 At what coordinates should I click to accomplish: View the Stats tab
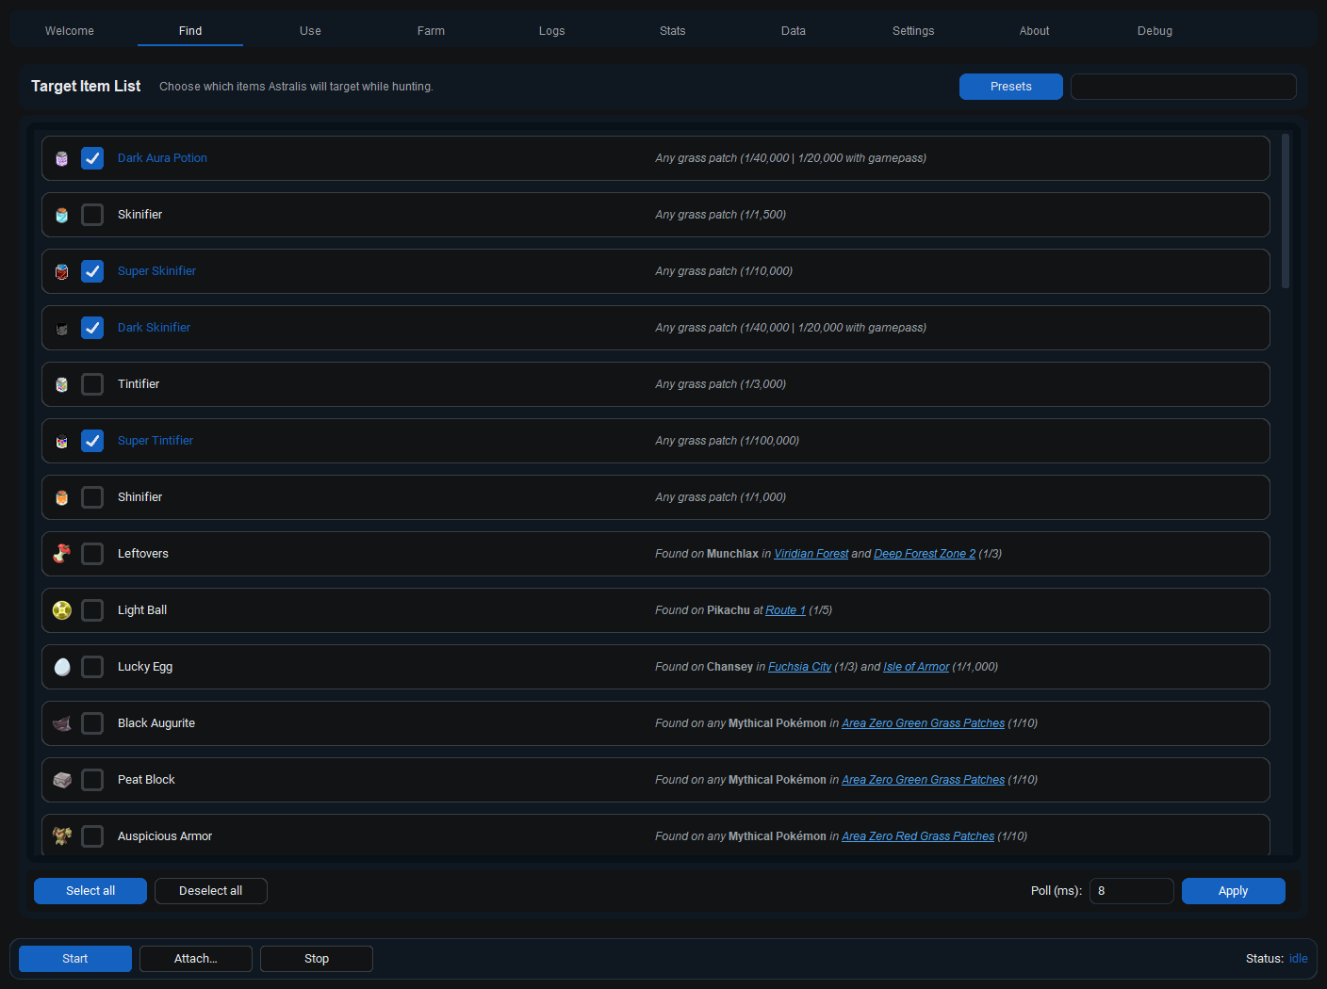[x=673, y=31]
